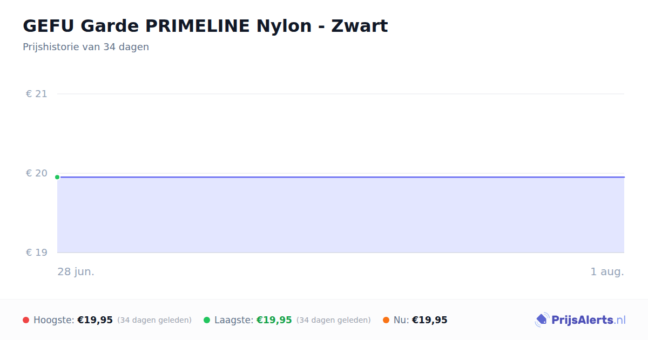Click the € 20 y-axis label
The height and width of the screenshot is (340, 648).
(x=37, y=173)
